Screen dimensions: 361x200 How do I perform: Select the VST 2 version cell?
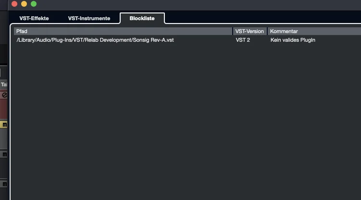click(243, 40)
